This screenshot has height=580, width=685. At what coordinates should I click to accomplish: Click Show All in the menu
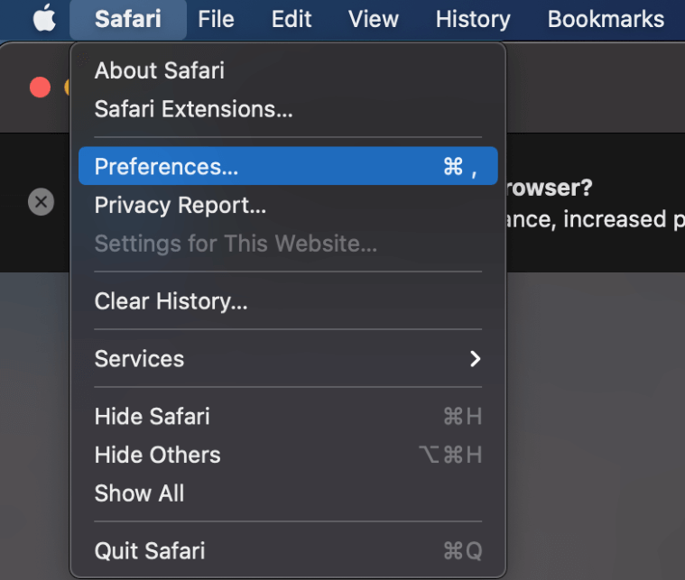139,493
